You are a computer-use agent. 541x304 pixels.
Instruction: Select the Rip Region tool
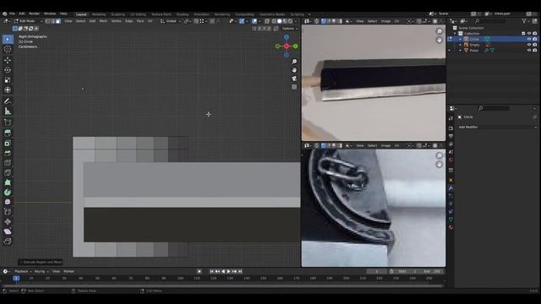click(8, 242)
